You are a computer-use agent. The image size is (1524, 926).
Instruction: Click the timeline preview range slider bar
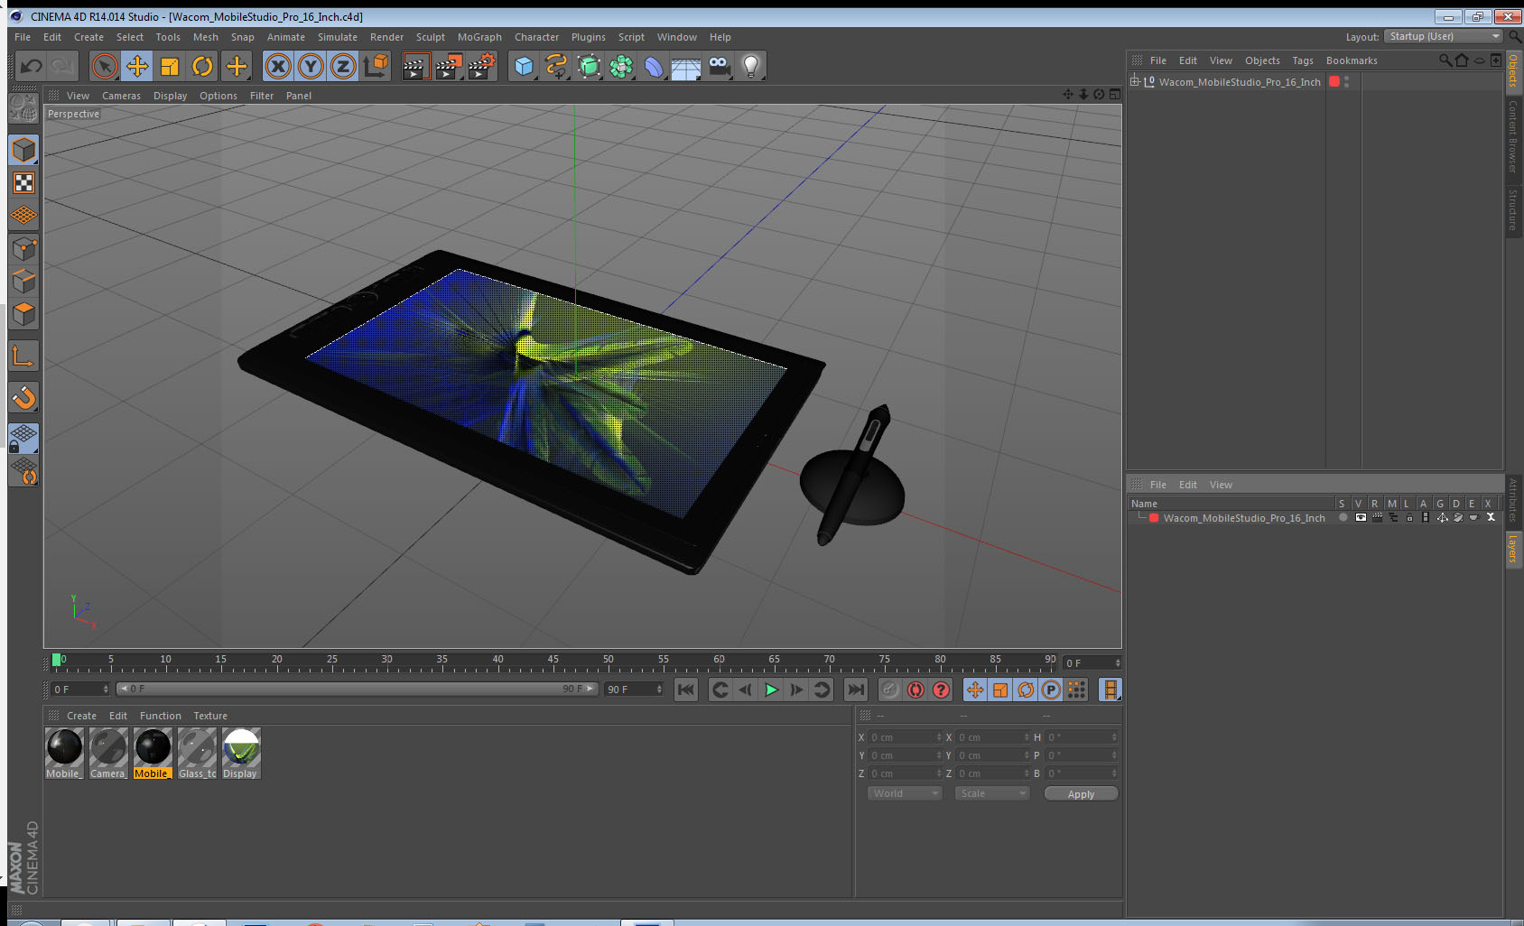[x=358, y=689]
